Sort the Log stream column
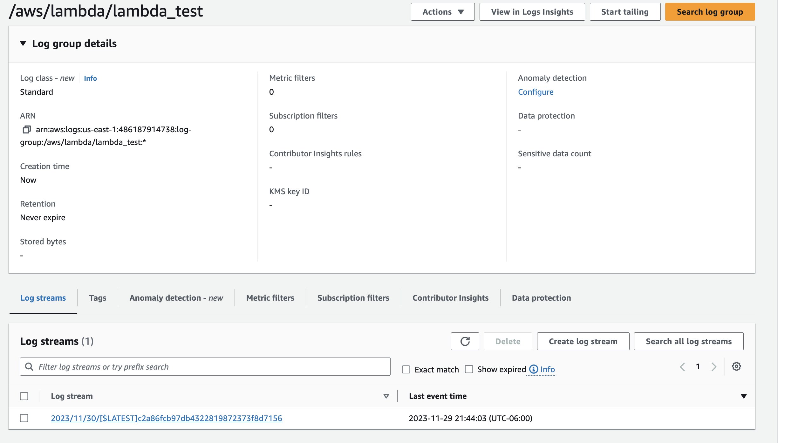Viewport: 785px width, 443px height. point(386,396)
